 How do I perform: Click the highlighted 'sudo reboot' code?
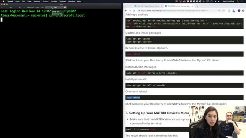(133, 97)
